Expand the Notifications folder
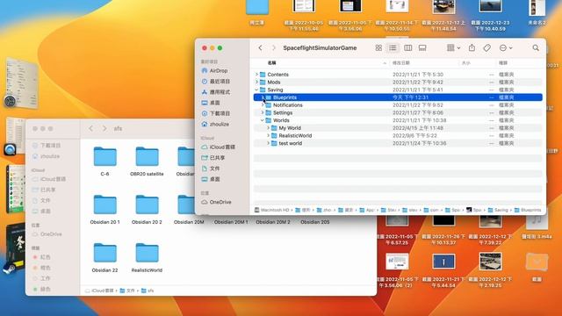Screen dimensions: 562x316 (x=263, y=105)
